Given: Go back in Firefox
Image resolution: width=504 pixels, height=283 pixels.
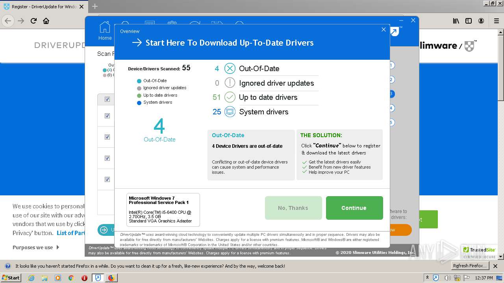Looking at the screenshot, I should (8, 21).
